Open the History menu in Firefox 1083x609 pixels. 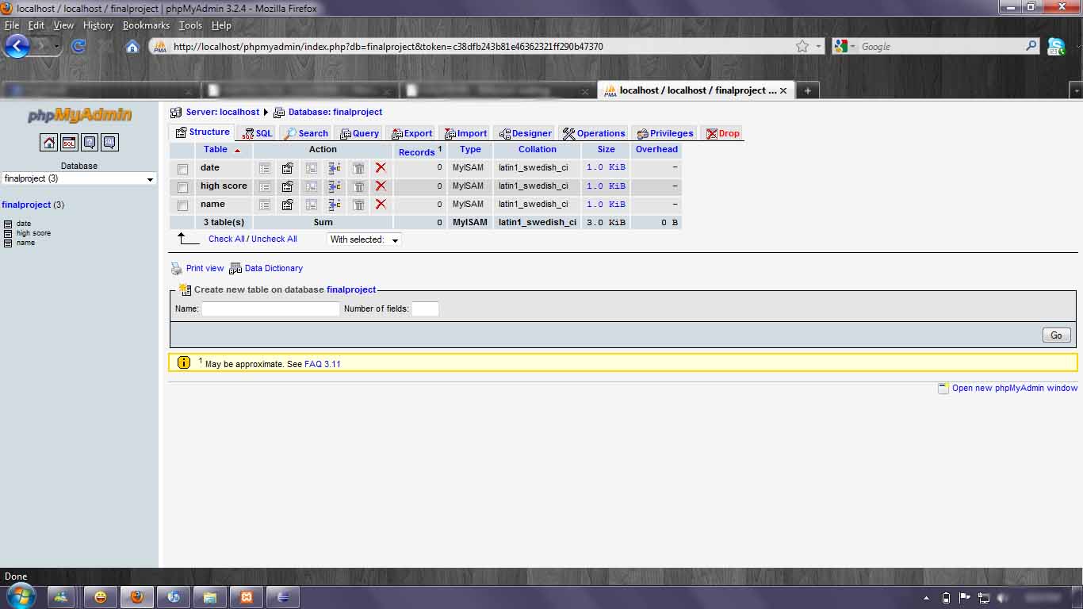coord(98,25)
